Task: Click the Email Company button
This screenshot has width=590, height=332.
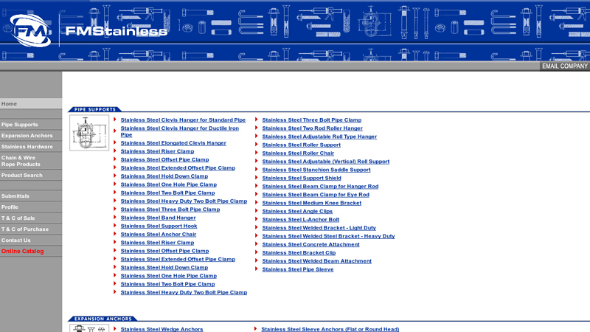Action: 564,66
